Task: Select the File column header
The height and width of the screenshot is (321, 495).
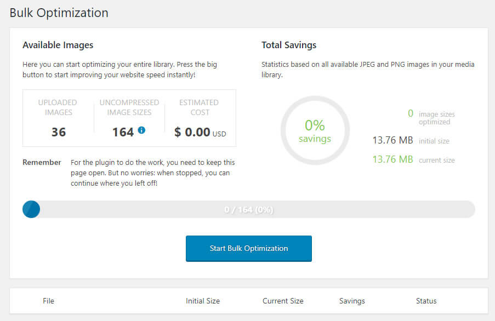Action: click(x=48, y=301)
